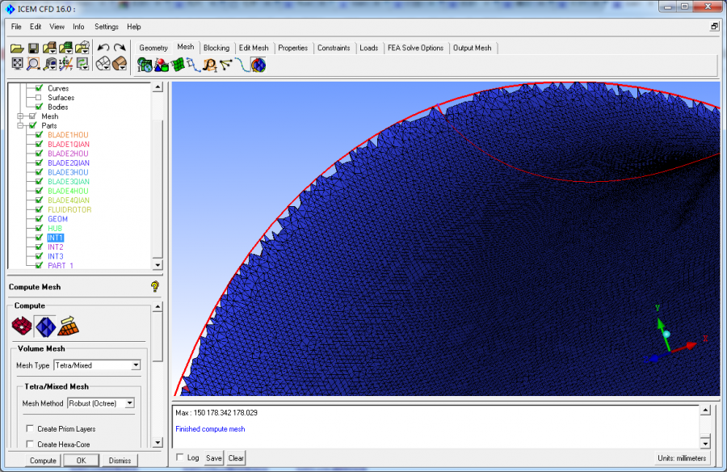
Task: Open the Settings menu
Action: tap(106, 27)
